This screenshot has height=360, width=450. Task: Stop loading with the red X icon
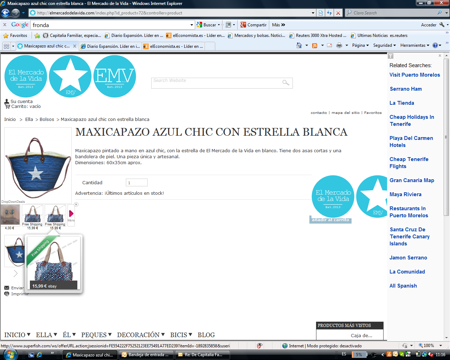click(338, 13)
